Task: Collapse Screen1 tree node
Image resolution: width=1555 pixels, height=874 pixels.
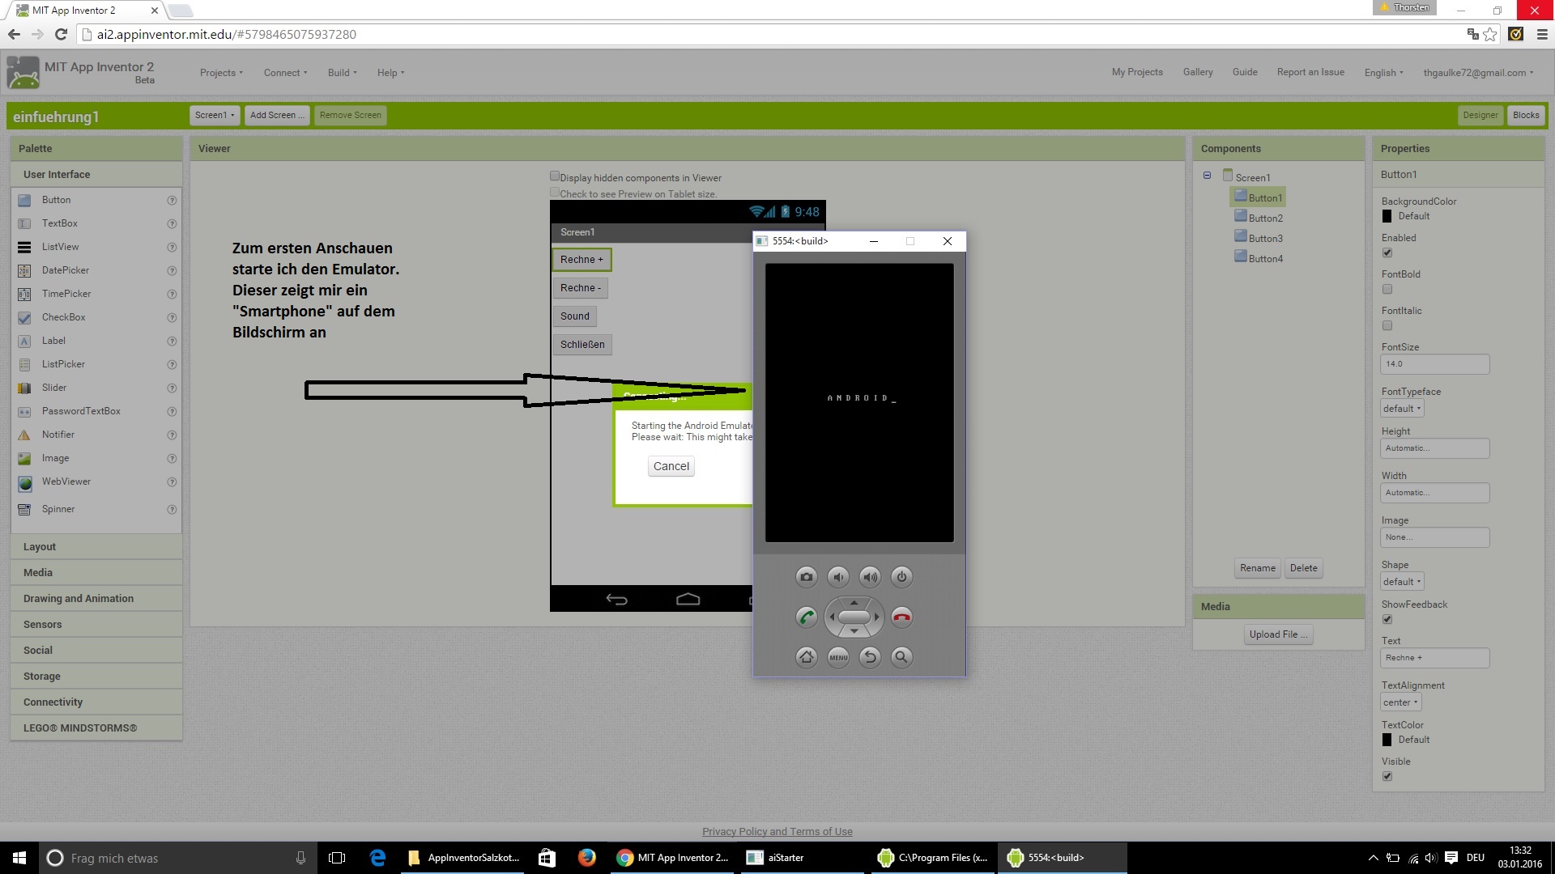Action: (1207, 176)
